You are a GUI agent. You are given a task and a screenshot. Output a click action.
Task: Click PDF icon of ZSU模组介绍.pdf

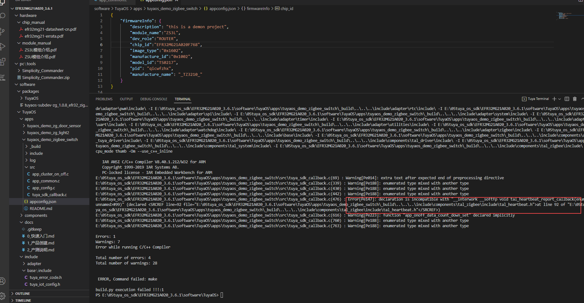[x=21, y=57]
